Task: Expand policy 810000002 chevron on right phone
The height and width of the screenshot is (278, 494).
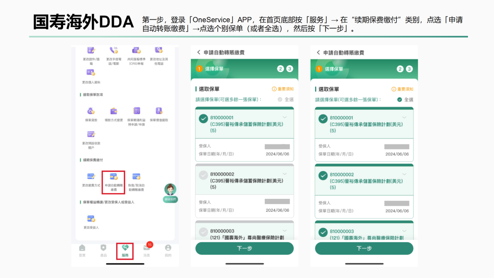Action: click(x=404, y=174)
